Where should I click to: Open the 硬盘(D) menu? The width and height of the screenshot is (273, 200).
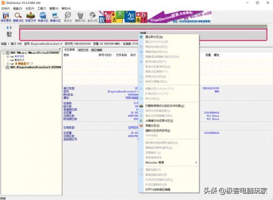point(17,8)
